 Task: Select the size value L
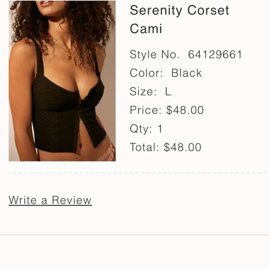coord(168,91)
